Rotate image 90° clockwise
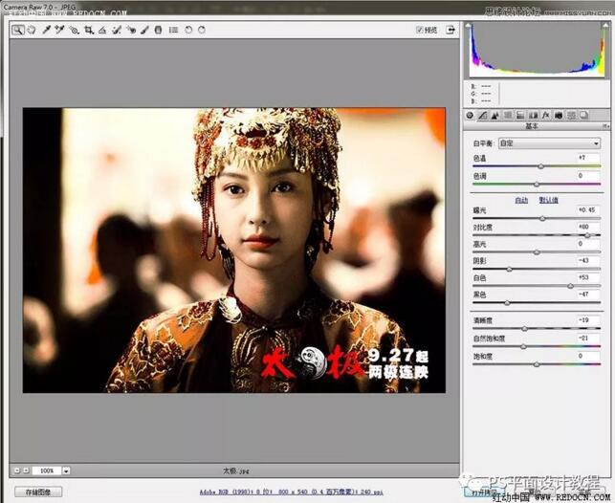 202,30
